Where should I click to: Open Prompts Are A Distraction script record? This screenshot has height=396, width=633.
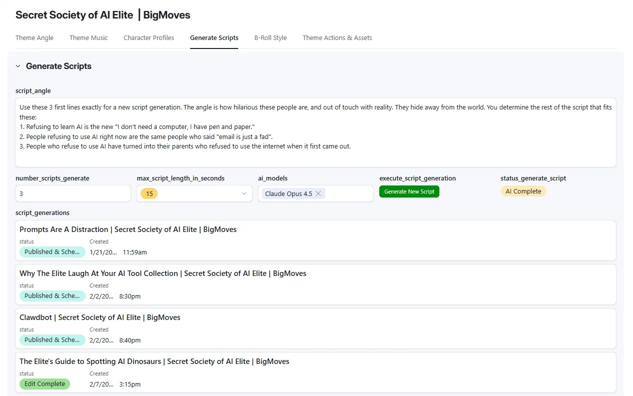(316, 240)
